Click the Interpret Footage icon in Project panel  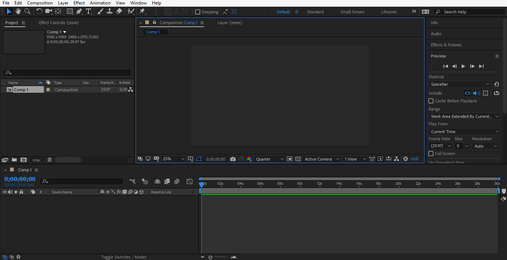tap(5, 160)
